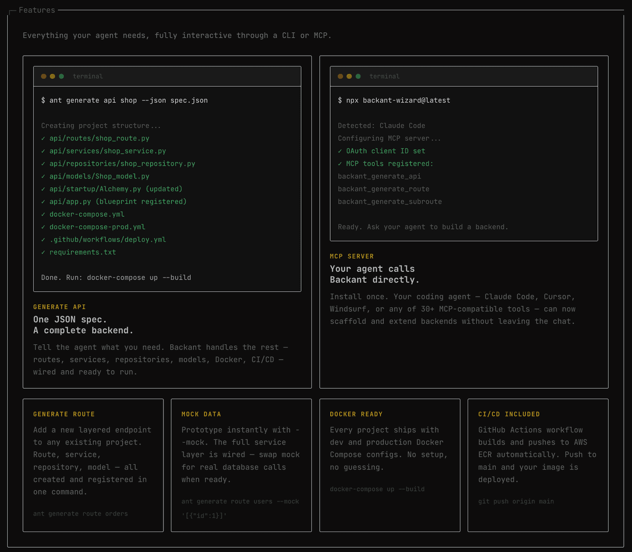Click the green traffic-light dot on left terminal

pyautogui.click(x=61, y=76)
